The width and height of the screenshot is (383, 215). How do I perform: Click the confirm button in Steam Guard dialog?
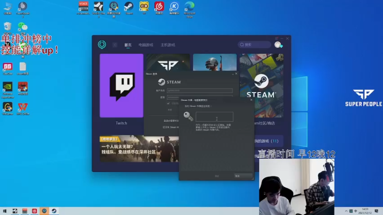click(217, 176)
